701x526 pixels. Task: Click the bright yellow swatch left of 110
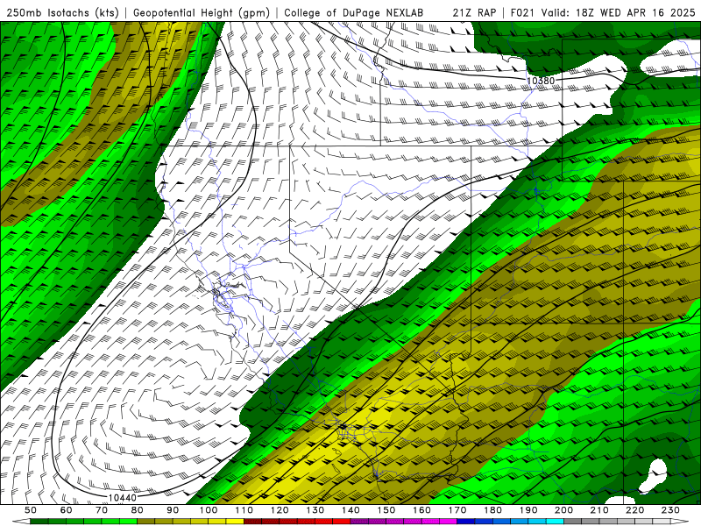pyautogui.click(x=235, y=522)
